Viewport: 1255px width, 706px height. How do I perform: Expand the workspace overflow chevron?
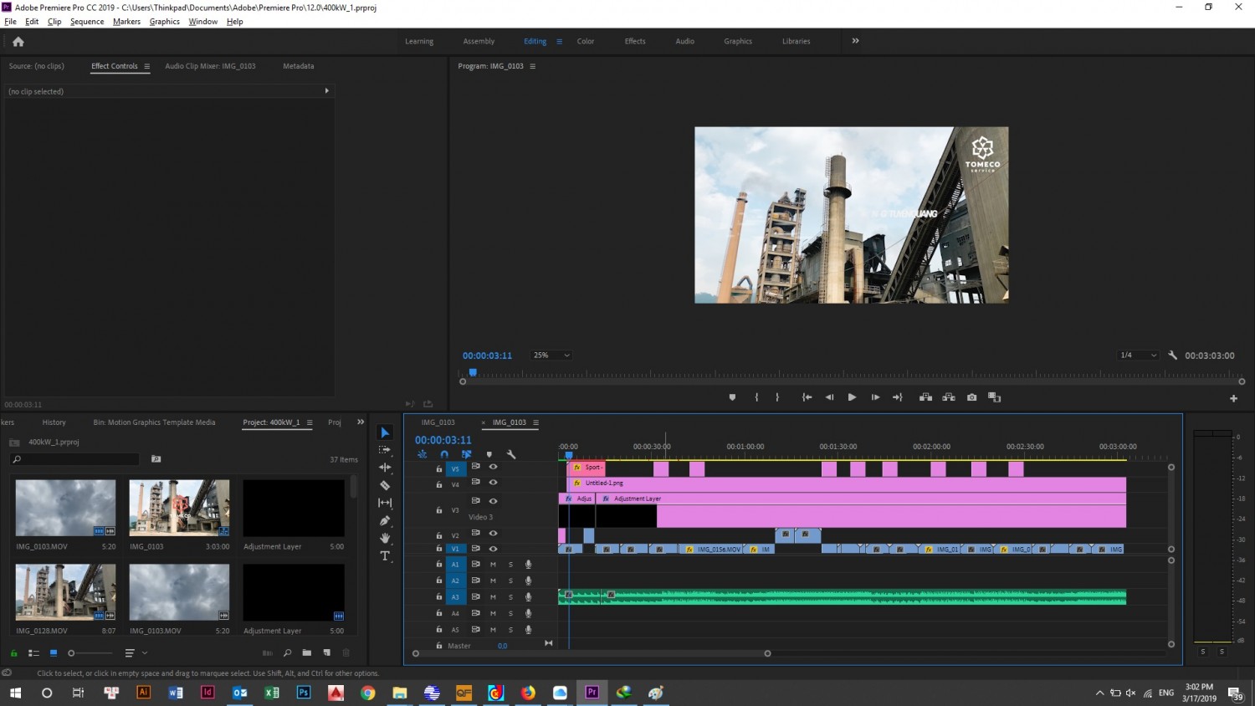point(855,41)
